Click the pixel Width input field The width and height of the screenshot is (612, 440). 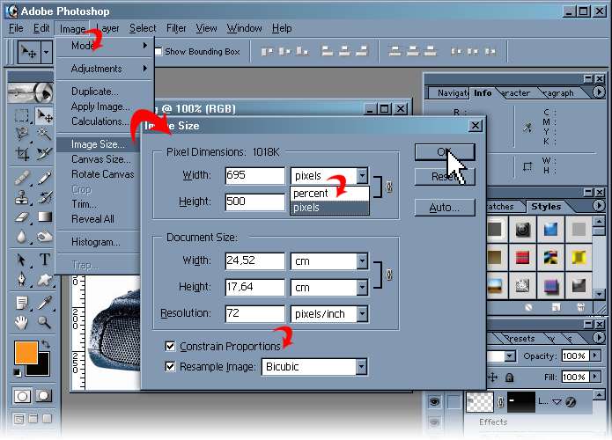pyautogui.click(x=254, y=175)
